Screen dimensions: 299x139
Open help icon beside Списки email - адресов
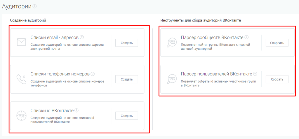(x=82, y=37)
